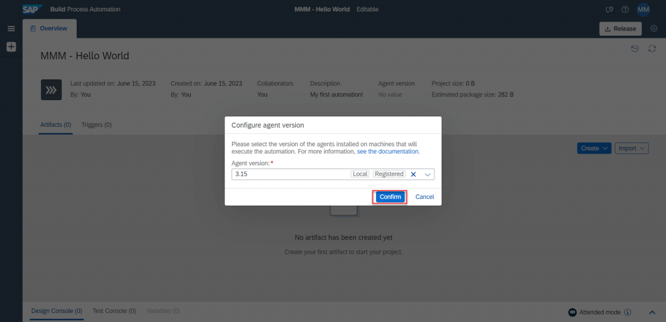Click 'Configure agent version' dialog title
This screenshot has width=666, height=322.
(267, 126)
